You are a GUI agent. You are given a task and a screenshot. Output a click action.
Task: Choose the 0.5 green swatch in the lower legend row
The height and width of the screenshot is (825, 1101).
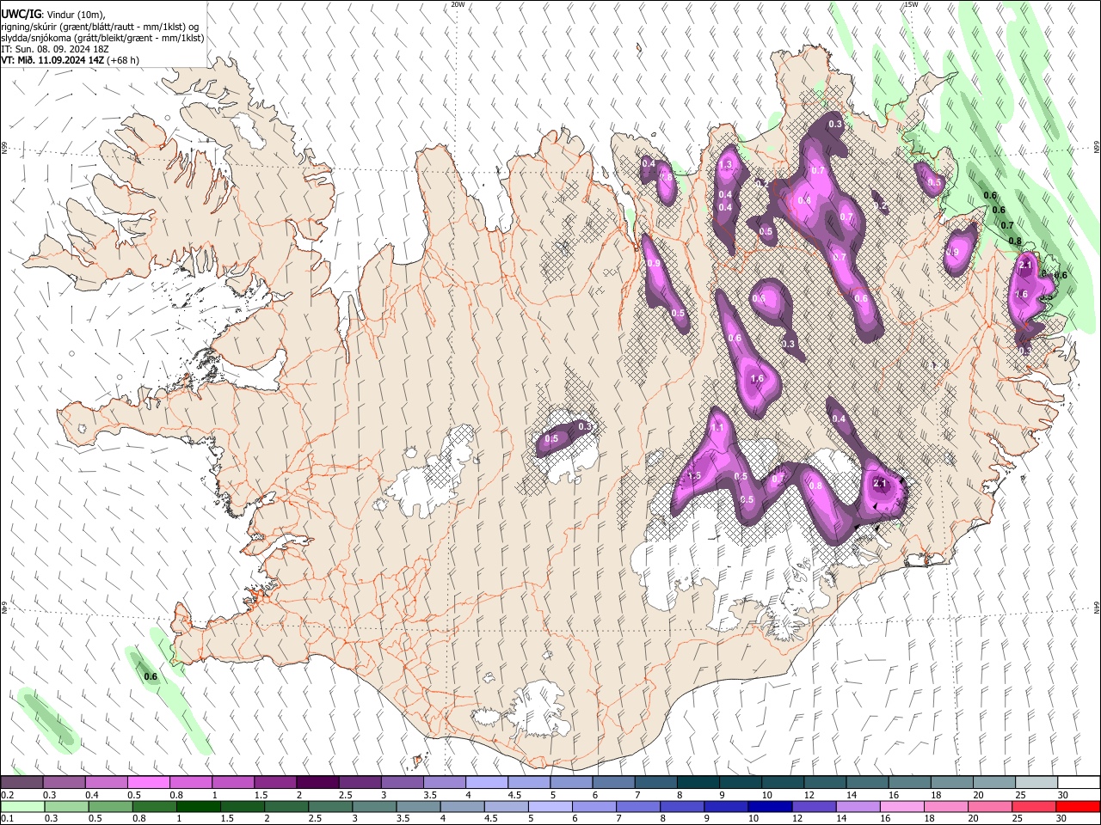point(110,807)
